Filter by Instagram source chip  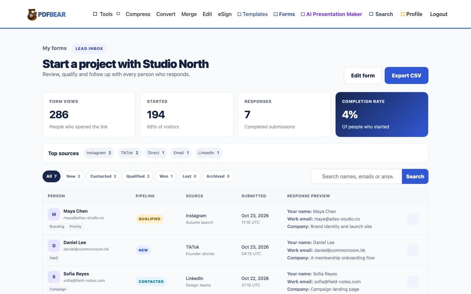(99, 153)
